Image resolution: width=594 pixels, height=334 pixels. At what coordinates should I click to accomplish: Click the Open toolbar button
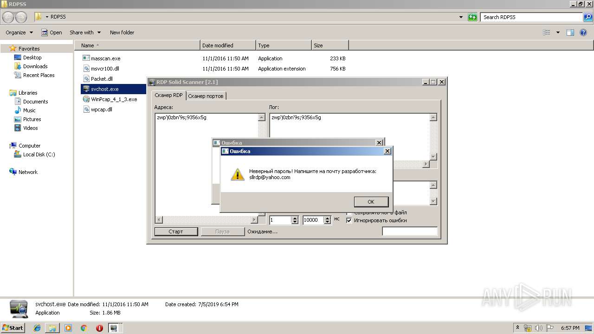click(52, 32)
